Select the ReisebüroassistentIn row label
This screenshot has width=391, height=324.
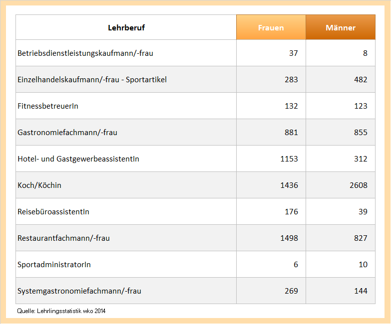[x=53, y=211]
